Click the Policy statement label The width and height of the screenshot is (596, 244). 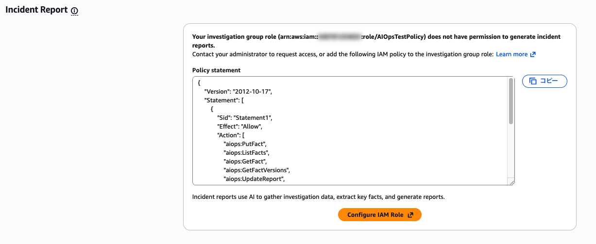[216, 70]
